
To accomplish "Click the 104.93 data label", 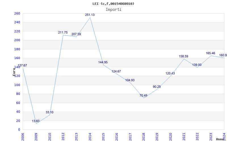I will [x=130, y=80].
